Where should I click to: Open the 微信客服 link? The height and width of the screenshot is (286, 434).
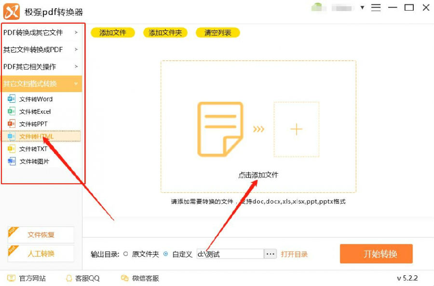(x=145, y=278)
